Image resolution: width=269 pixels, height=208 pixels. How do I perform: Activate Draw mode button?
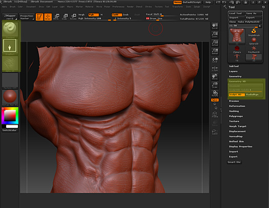pyautogui.click(x=48, y=17)
